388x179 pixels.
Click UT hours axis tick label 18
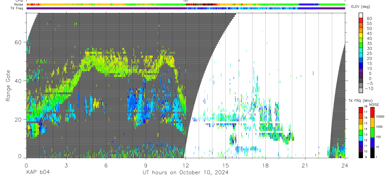click(265, 165)
